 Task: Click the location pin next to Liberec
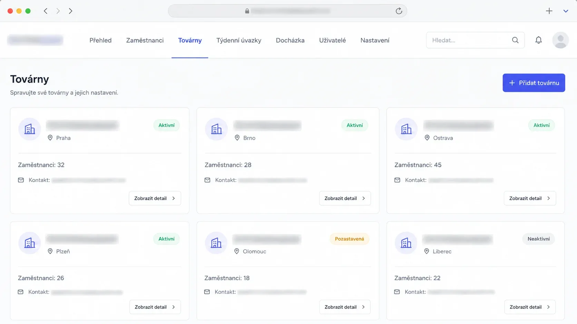click(x=427, y=251)
